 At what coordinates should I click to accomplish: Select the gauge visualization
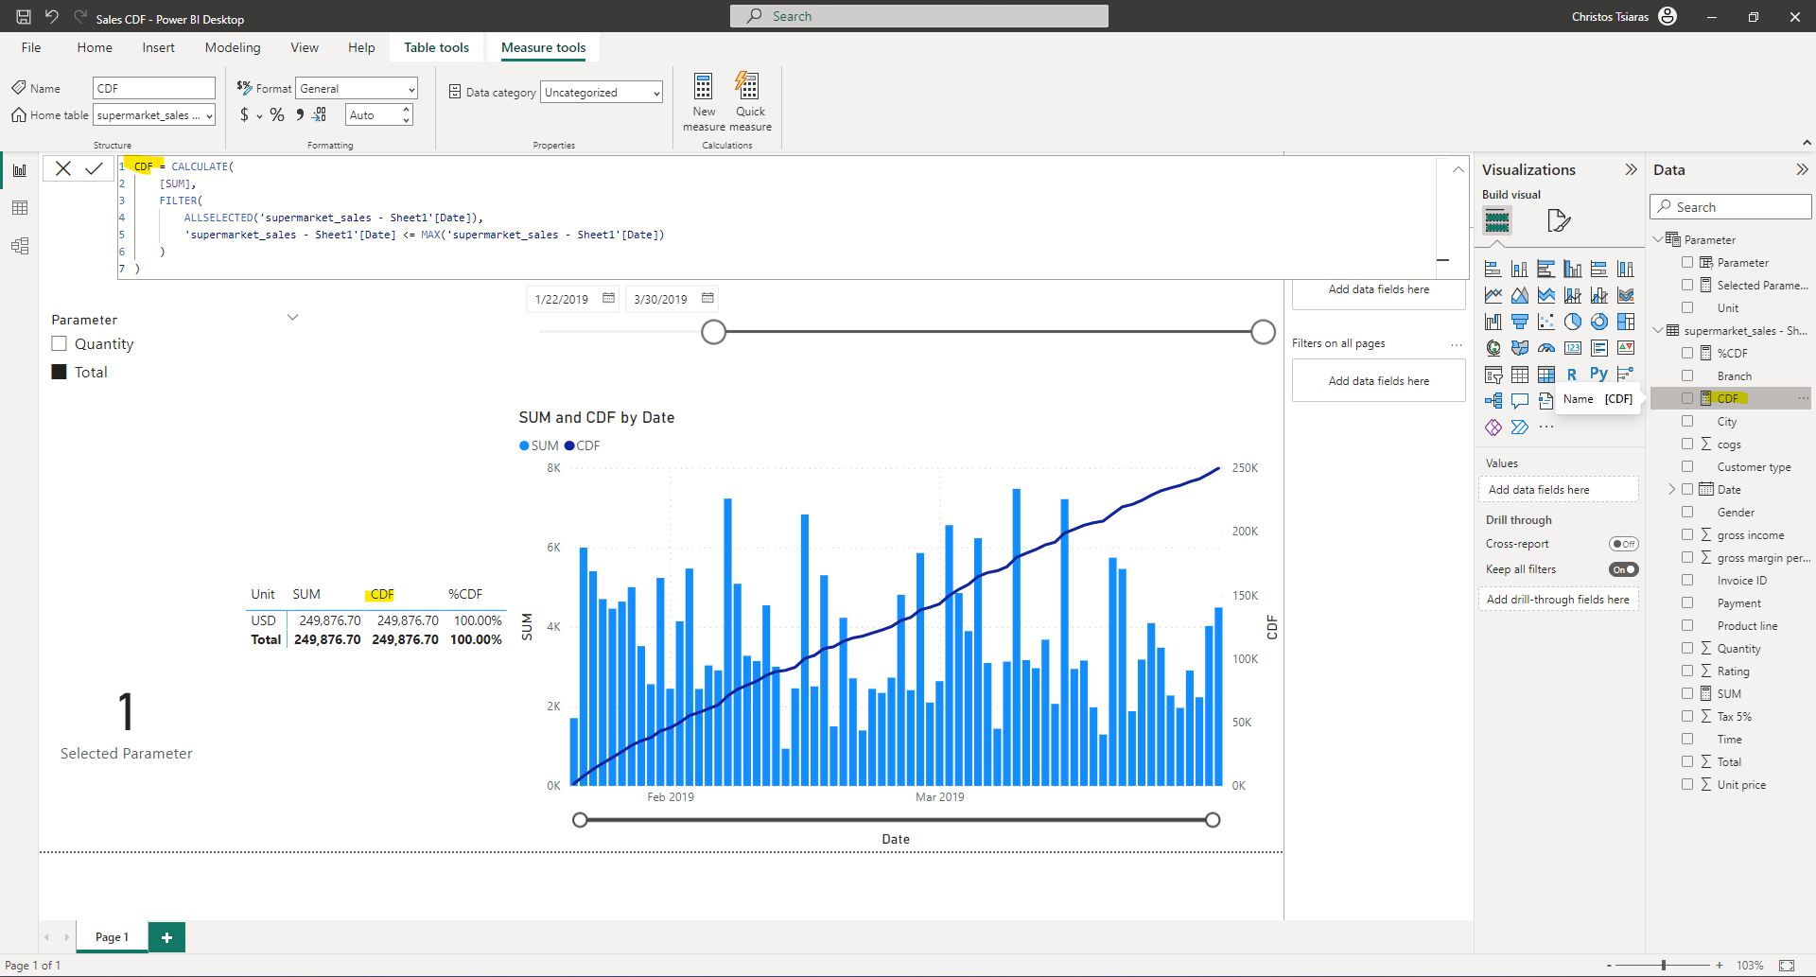1547,348
